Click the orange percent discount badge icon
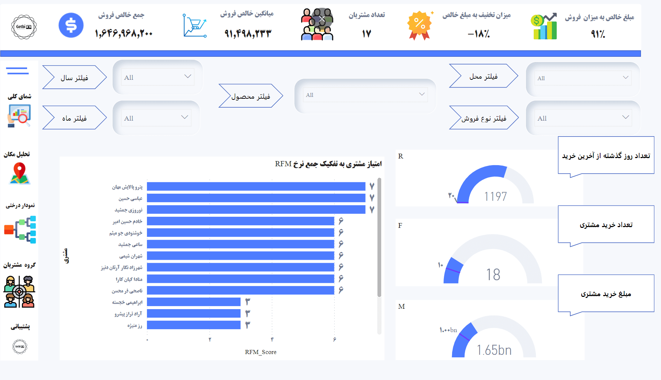 (420, 25)
